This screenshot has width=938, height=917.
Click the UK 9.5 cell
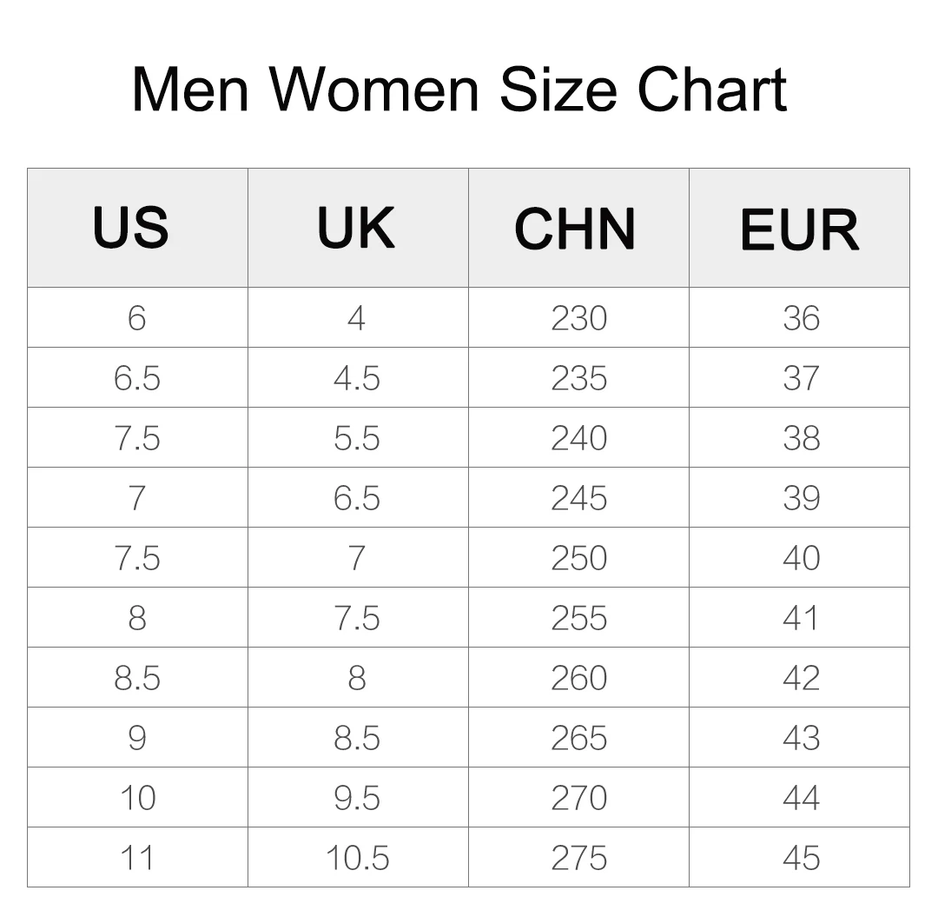[357, 798]
